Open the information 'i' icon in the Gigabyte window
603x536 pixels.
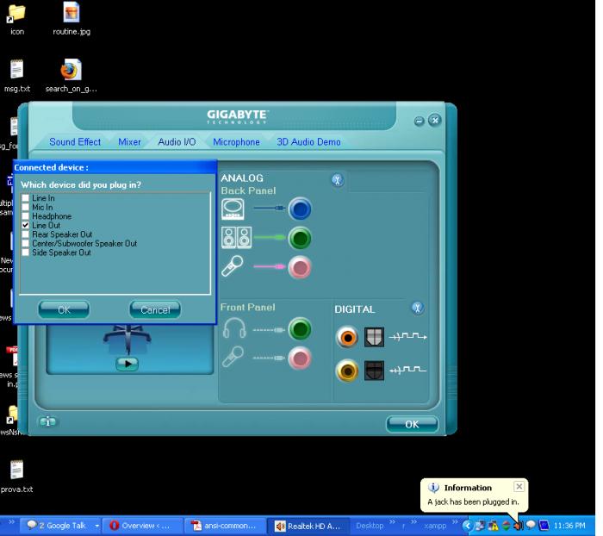coord(47,421)
